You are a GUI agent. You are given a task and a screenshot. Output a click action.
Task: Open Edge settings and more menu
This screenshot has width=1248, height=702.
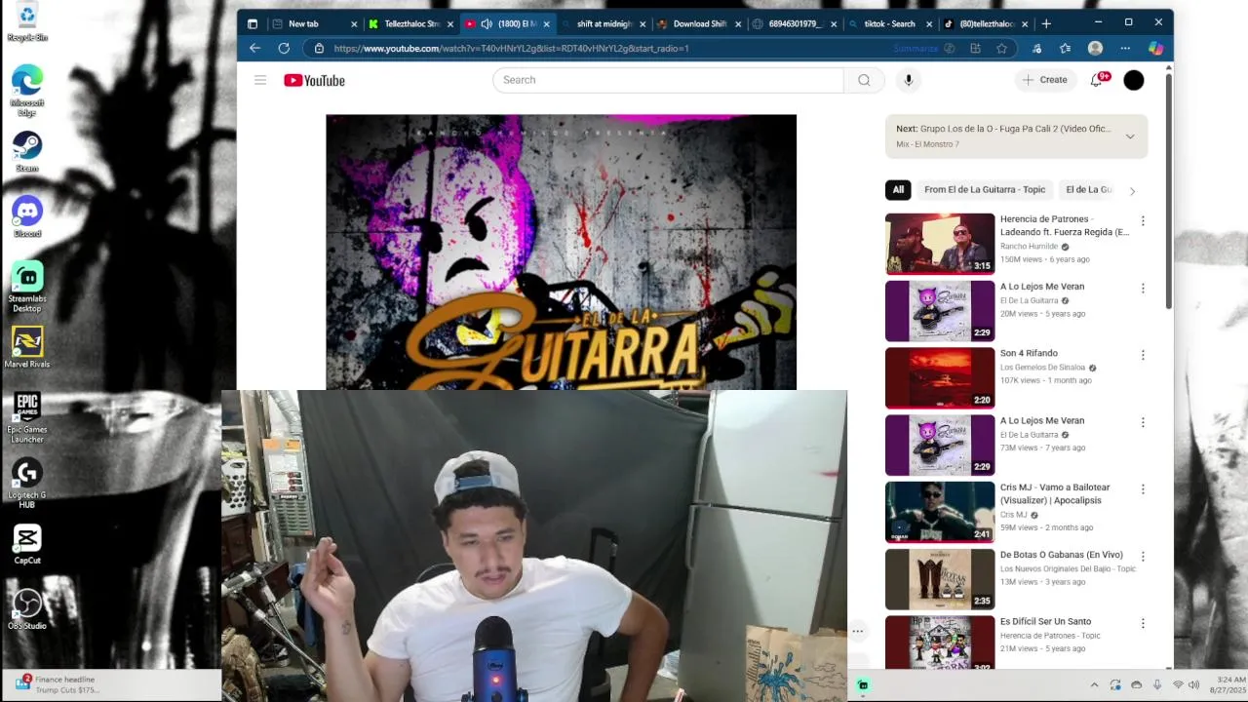pyautogui.click(x=1125, y=48)
